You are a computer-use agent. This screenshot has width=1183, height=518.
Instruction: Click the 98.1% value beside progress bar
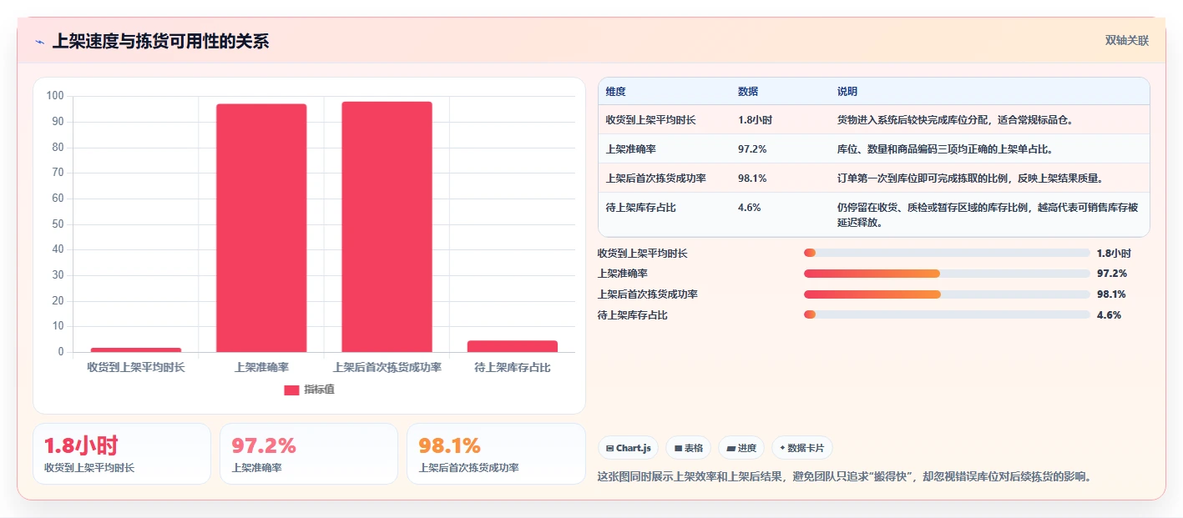pyautogui.click(x=1112, y=294)
